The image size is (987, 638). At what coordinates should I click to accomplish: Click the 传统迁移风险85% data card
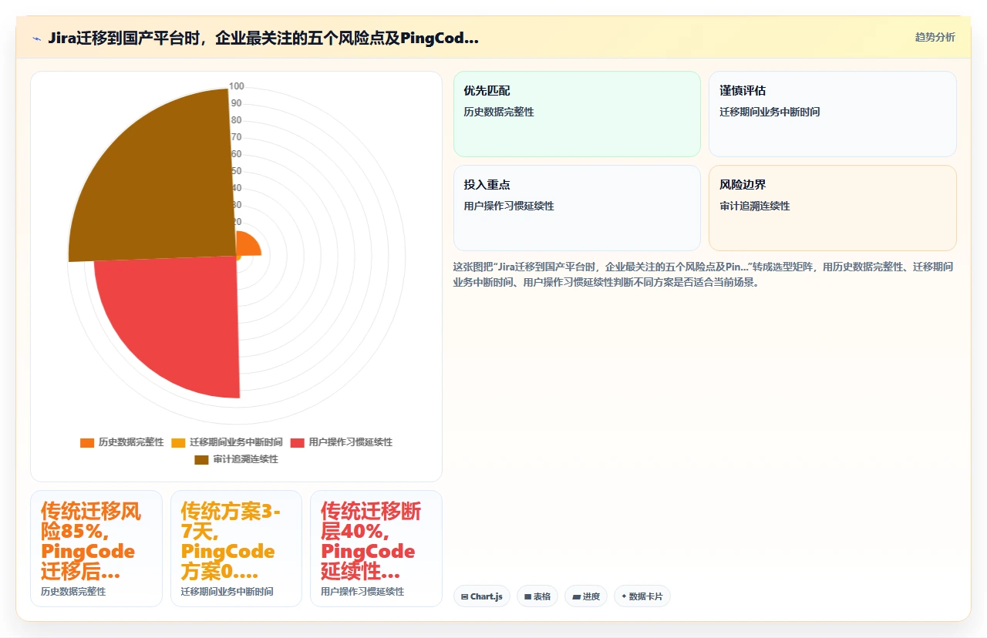[x=96, y=549]
